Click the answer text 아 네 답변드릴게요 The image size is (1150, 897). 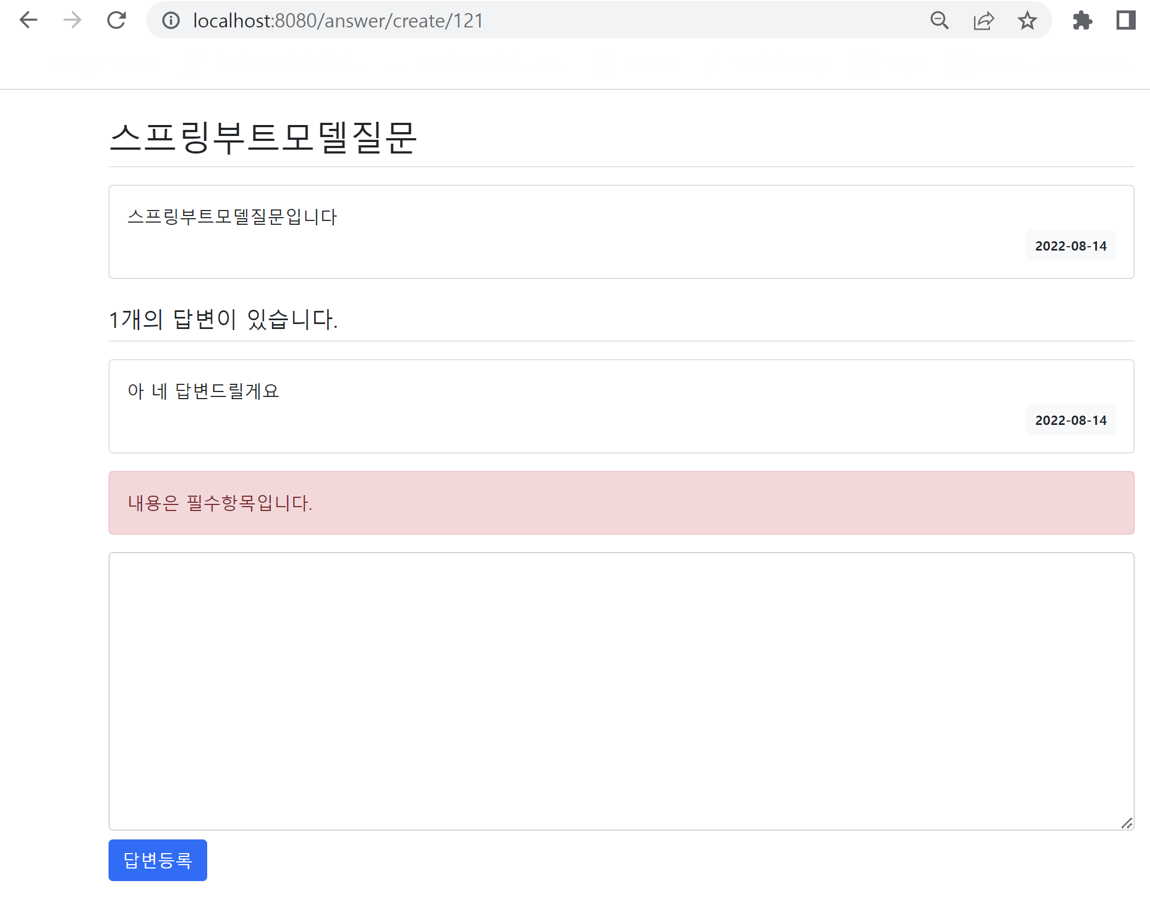coord(203,391)
